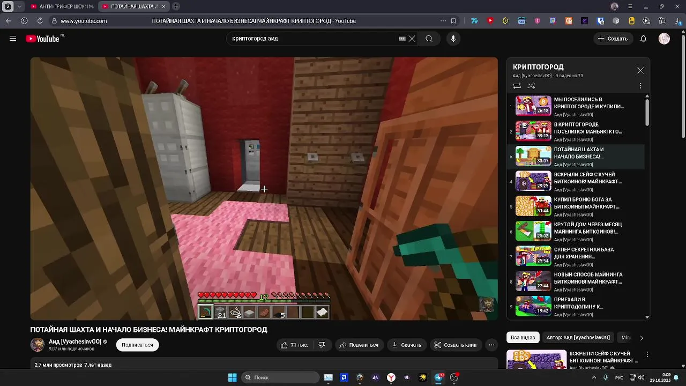Start voice search with microphone

[453, 39]
